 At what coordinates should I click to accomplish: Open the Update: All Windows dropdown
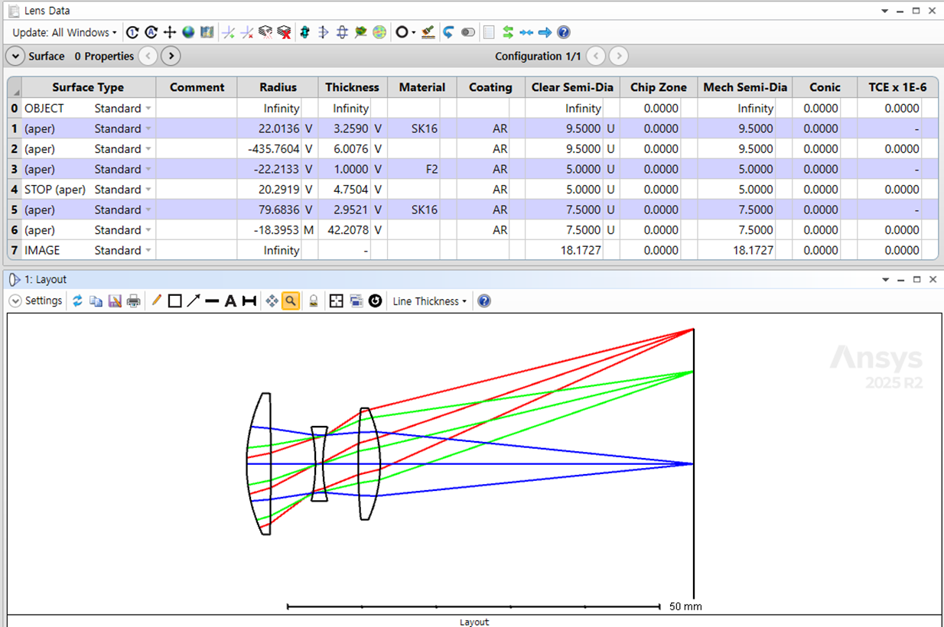pos(64,32)
